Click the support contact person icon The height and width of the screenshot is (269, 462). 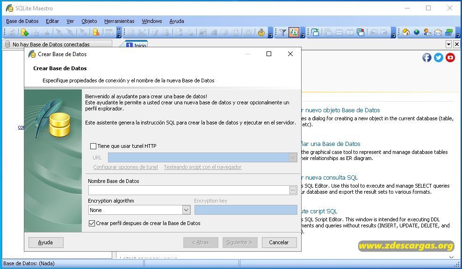[x=427, y=32]
